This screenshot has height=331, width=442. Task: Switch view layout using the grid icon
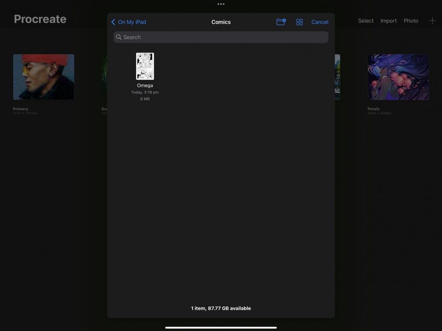click(300, 22)
